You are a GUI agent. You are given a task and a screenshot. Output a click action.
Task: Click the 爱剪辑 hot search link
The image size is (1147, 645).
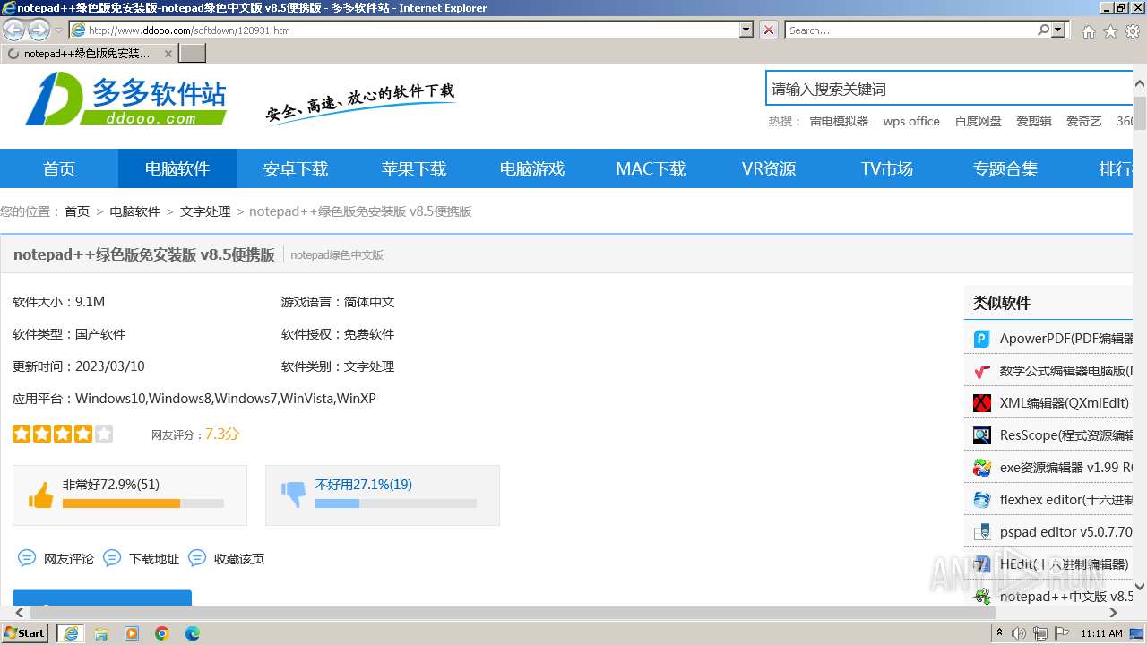click(x=1034, y=121)
